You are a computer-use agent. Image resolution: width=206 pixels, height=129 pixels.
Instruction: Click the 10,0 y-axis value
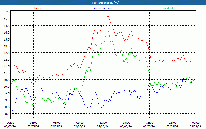7,87
